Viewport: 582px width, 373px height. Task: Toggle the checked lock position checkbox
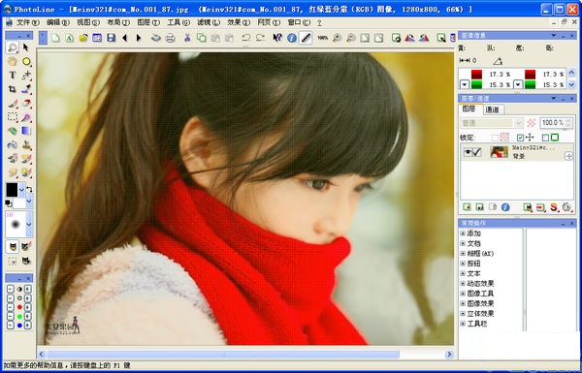(520, 138)
